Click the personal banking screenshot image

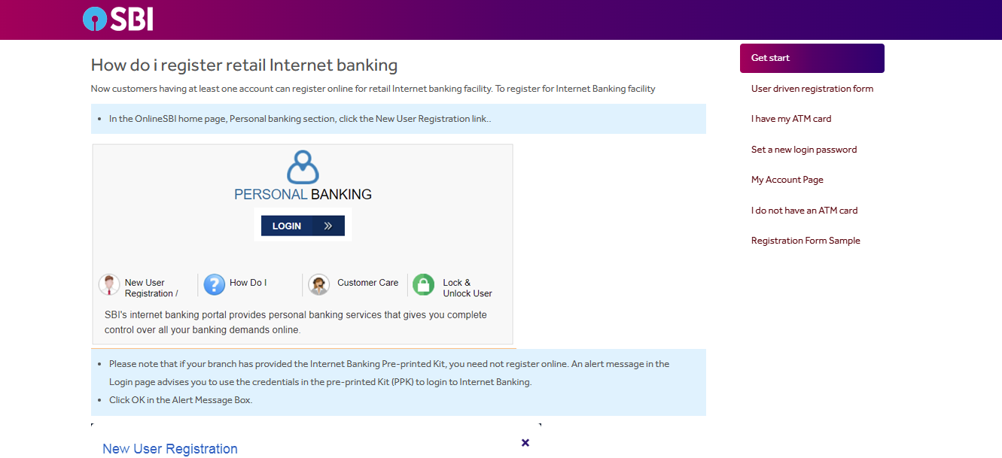tap(303, 244)
